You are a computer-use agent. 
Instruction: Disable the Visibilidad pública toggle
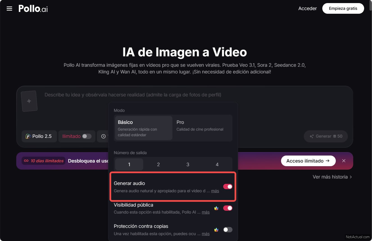(228, 208)
